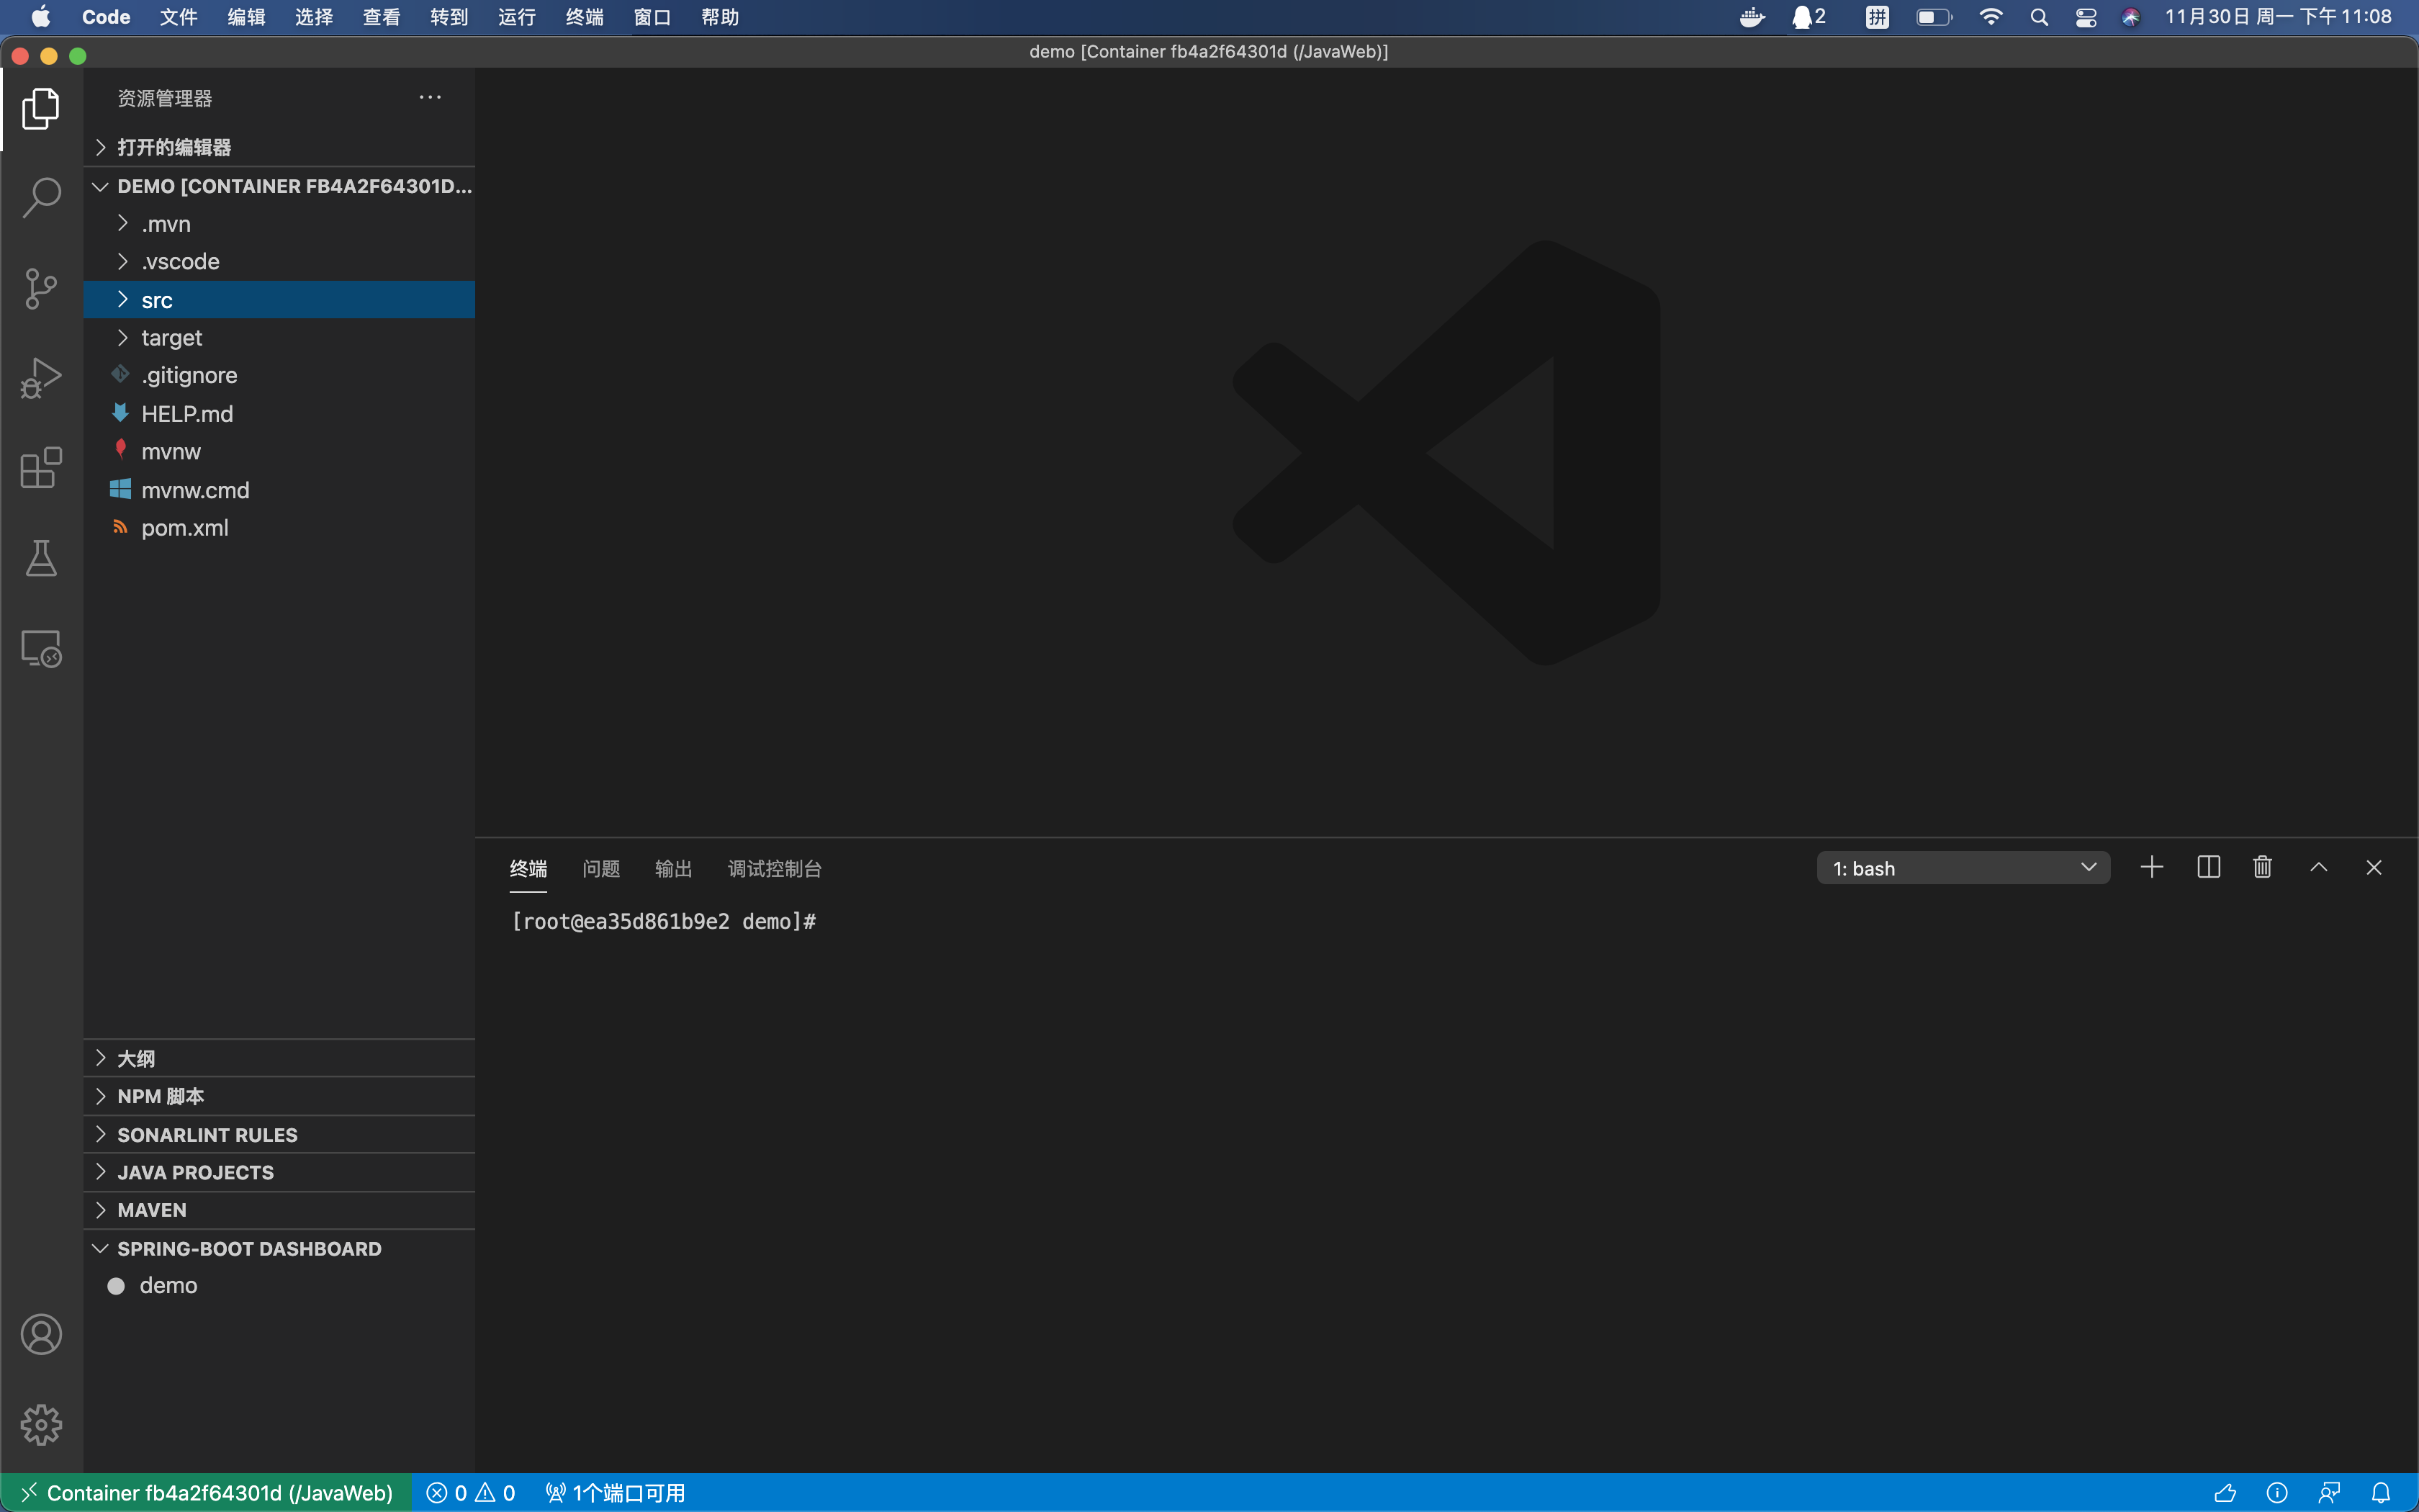Open the Selection menu in menu bar

pos(314,17)
